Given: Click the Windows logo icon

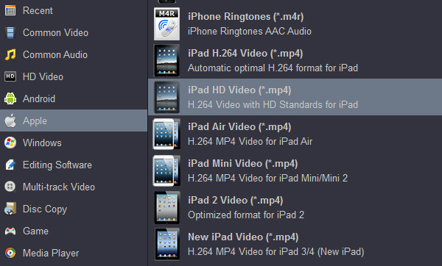Looking at the screenshot, I should coord(10,143).
